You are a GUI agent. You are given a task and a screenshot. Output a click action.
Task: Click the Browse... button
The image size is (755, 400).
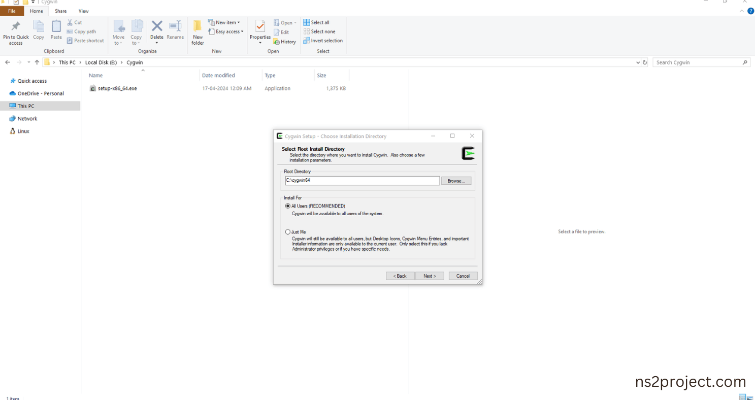click(x=456, y=181)
